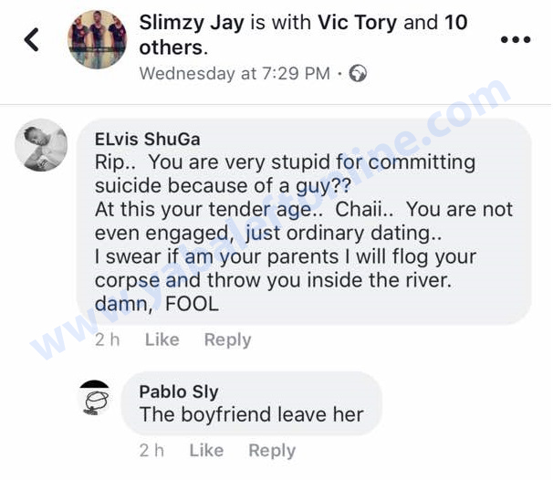Viewport: 553px width, 480px height.
Task: Reply to ELvis ShuGa's comment
Action: click(x=227, y=339)
